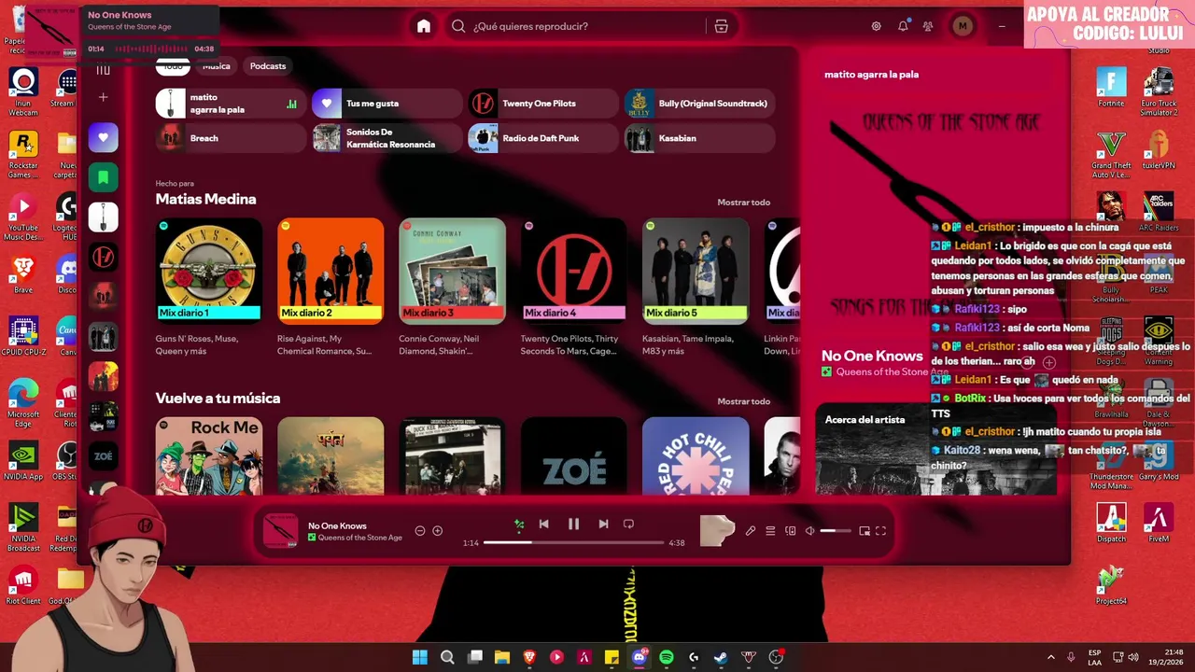This screenshot has width=1195, height=672.
Task: Open Twenty One Pilots logo in sidebar
Action: click(x=104, y=257)
